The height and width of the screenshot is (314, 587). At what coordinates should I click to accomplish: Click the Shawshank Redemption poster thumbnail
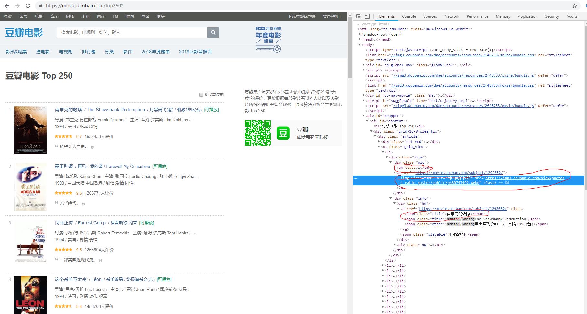coord(30,130)
